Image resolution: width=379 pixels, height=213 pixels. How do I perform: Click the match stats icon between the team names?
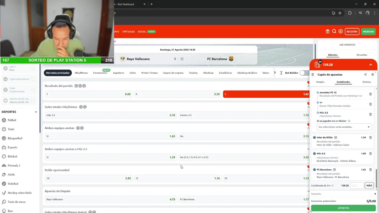(182, 59)
